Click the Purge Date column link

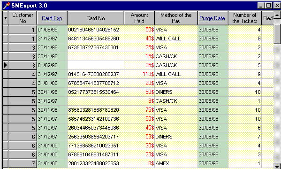(x=212, y=18)
